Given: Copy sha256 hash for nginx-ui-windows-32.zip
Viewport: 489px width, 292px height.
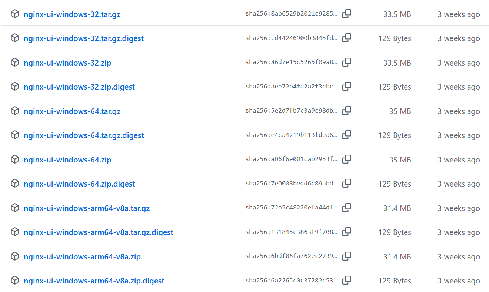Looking at the screenshot, I should [x=347, y=62].
